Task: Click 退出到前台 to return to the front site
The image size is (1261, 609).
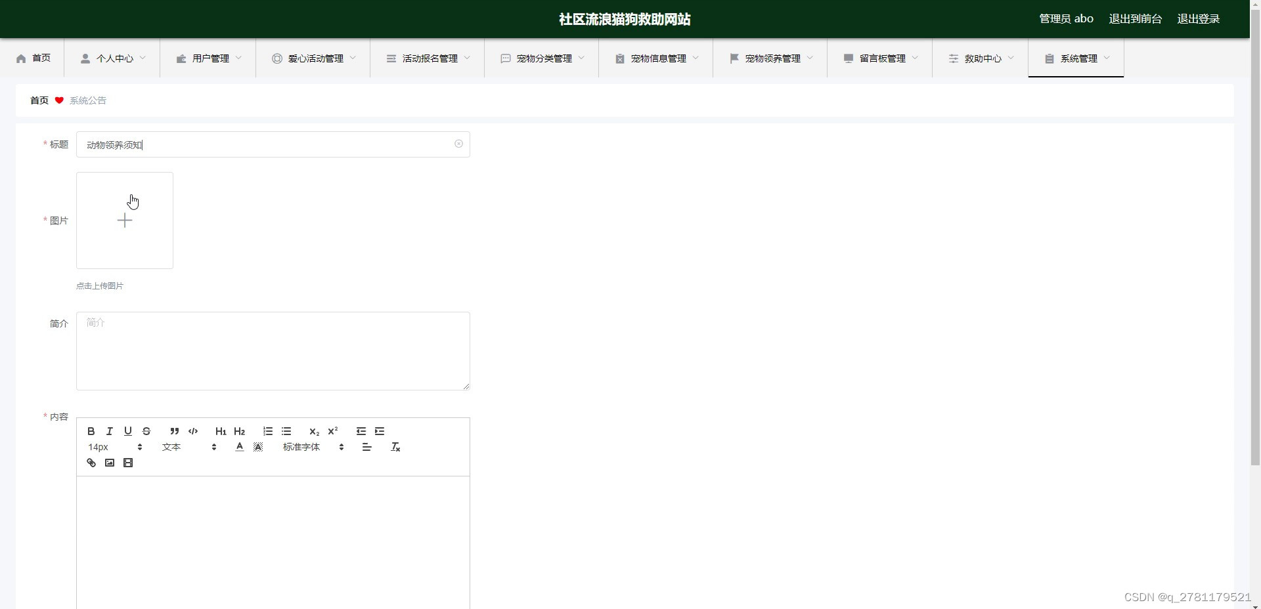Action: (1136, 19)
